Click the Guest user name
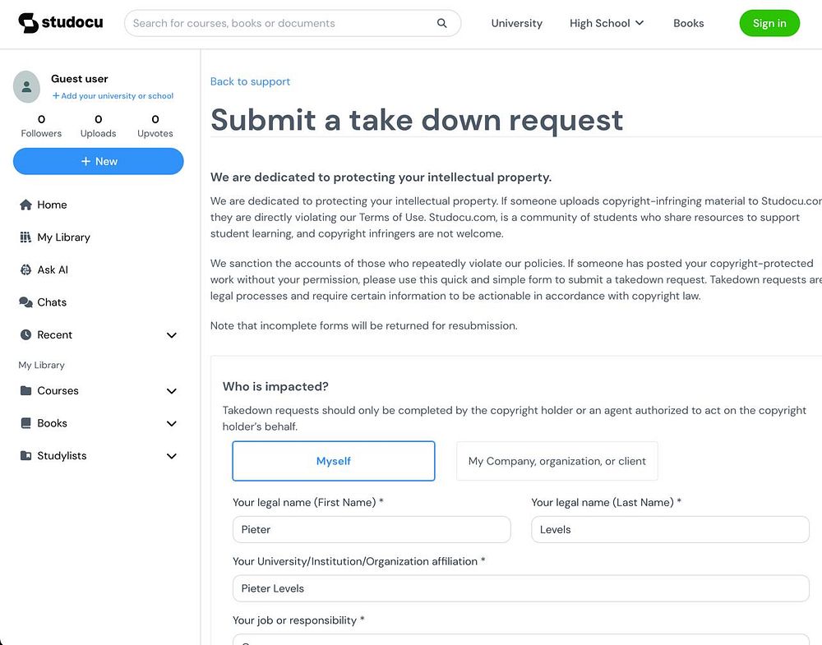Image resolution: width=822 pixels, height=645 pixels. (x=79, y=79)
